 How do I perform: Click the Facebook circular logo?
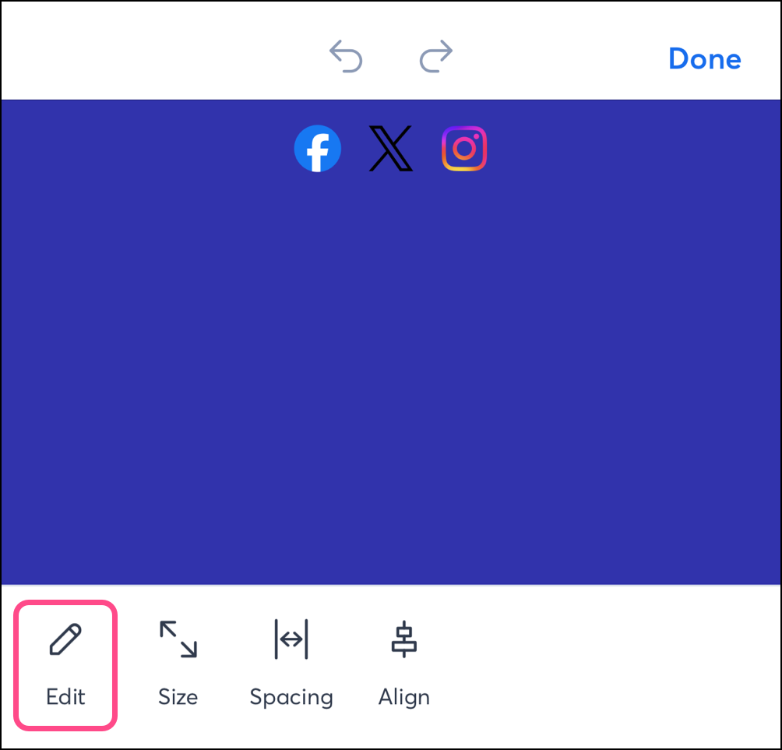coord(318,148)
